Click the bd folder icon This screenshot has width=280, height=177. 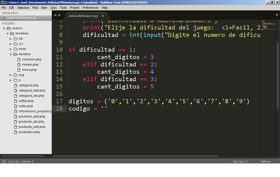16,39
